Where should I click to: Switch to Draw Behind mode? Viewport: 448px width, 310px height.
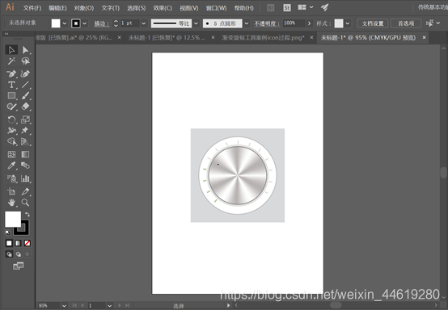click(19, 253)
